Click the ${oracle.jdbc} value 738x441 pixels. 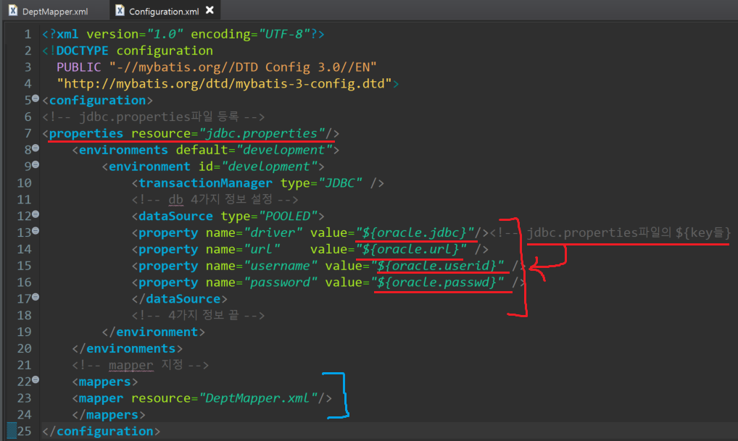[415, 232]
